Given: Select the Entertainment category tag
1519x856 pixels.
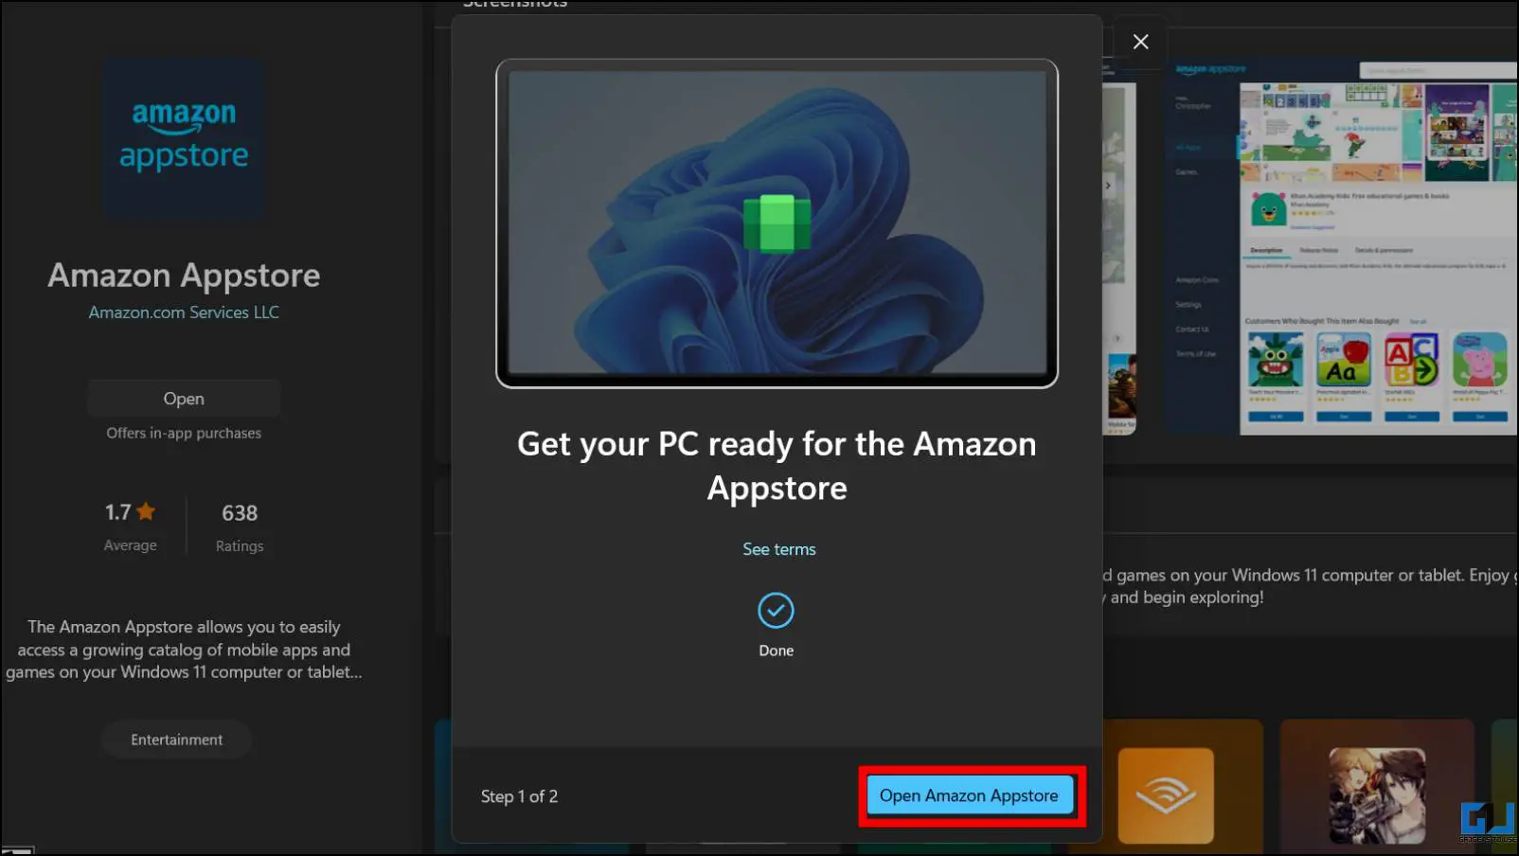Looking at the screenshot, I should coord(177,740).
